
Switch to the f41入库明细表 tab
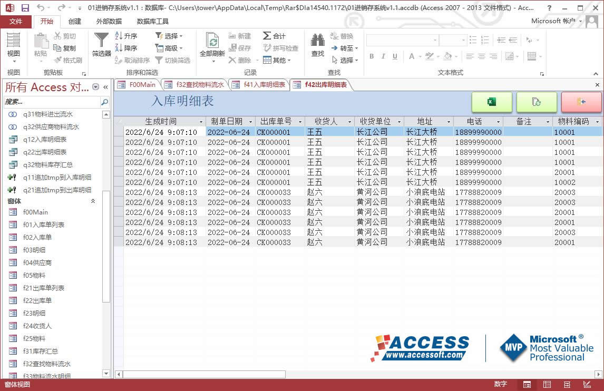[x=264, y=84]
